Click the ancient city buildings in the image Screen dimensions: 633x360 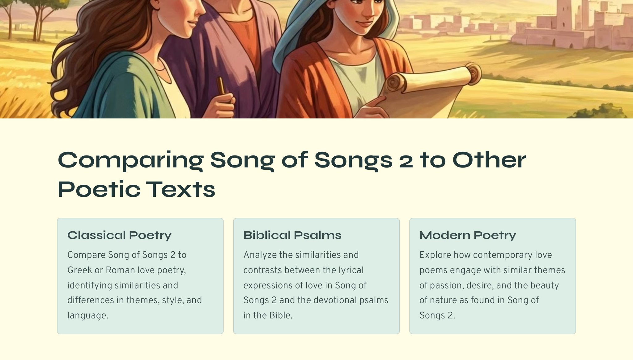pyautogui.click(x=572, y=28)
